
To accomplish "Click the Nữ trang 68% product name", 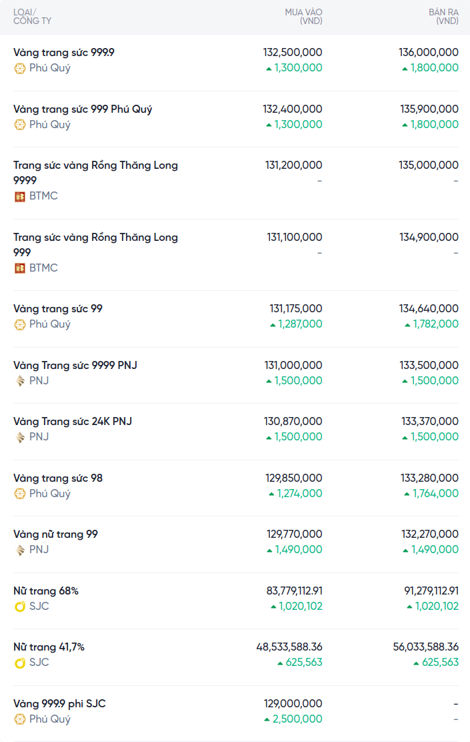I will (x=46, y=591).
